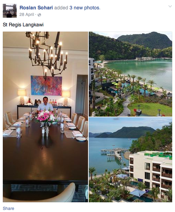
Task: Expand the post options chevron
Action: (x=170, y=6)
